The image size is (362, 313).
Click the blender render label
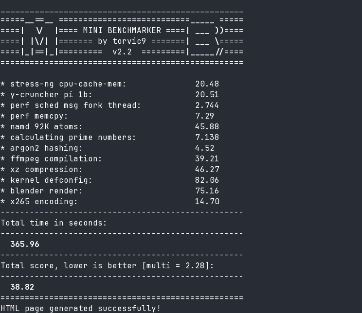pyautogui.click(x=46, y=191)
